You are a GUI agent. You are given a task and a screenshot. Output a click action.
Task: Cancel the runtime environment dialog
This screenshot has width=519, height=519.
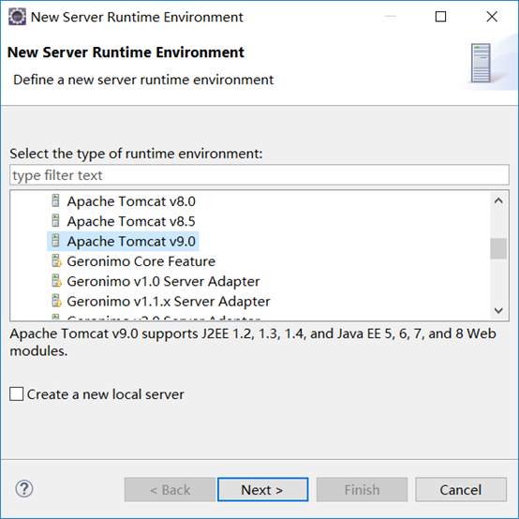(x=461, y=489)
